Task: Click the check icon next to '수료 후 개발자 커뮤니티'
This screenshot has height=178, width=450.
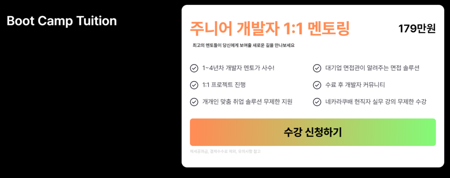Action: (317, 85)
